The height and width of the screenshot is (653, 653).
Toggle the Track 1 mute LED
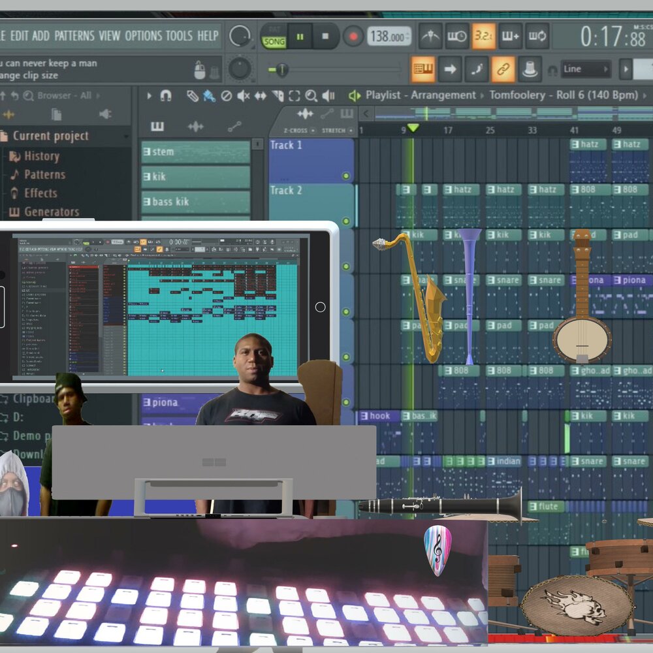pyautogui.click(x=345, y=176)
